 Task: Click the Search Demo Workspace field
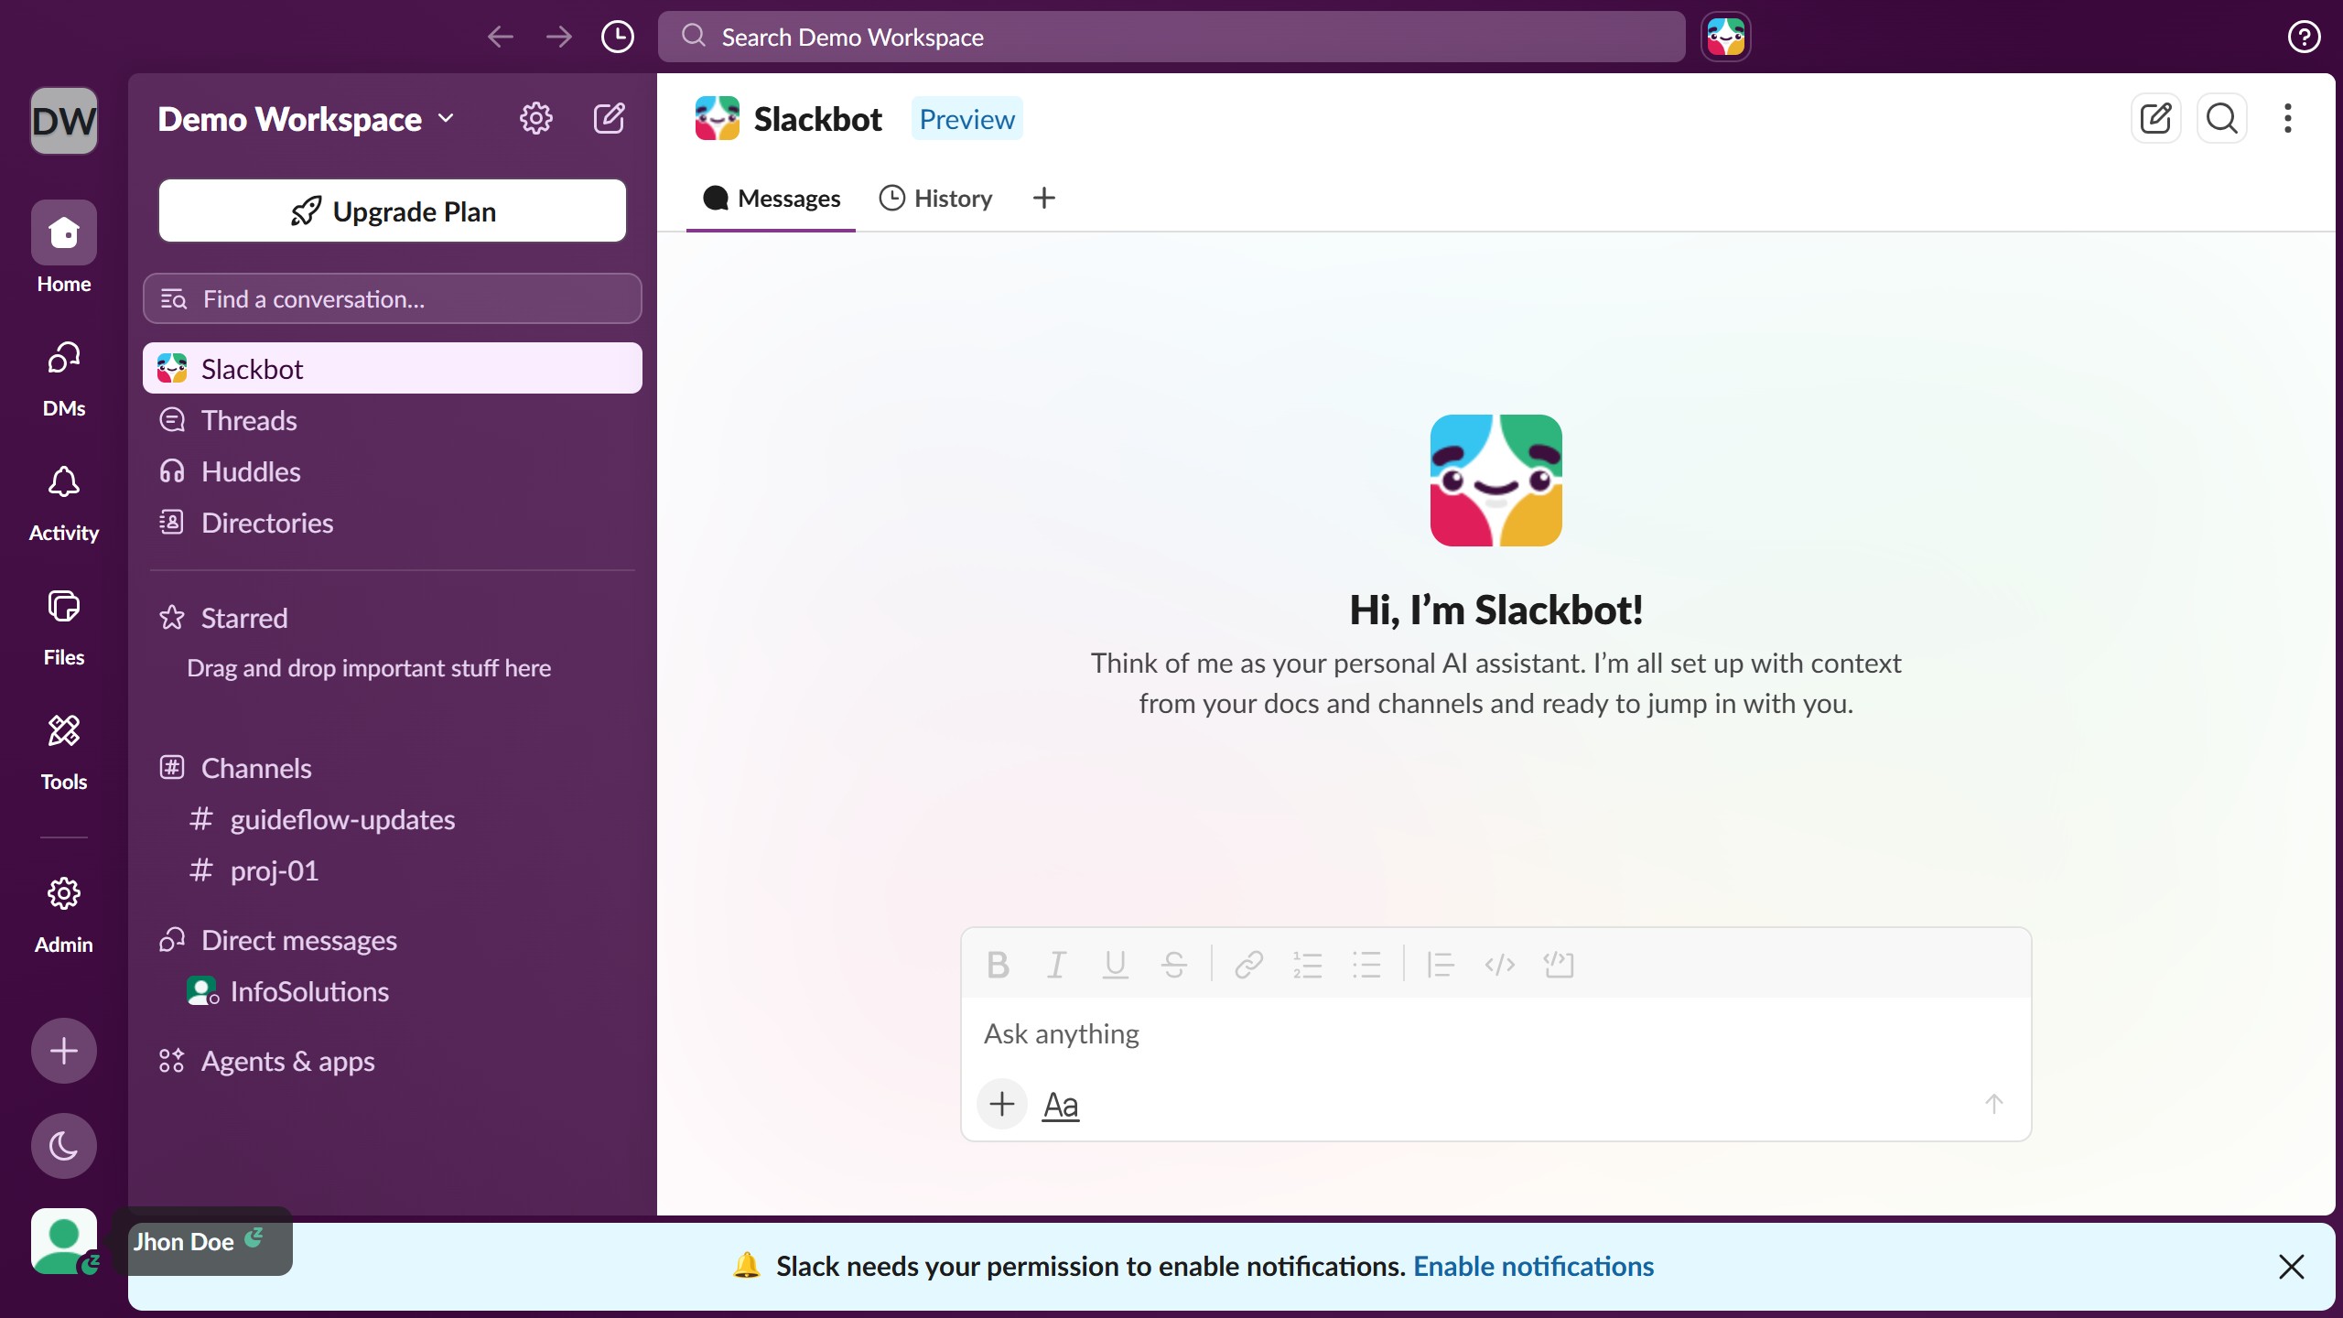(x=1171, y=37)
